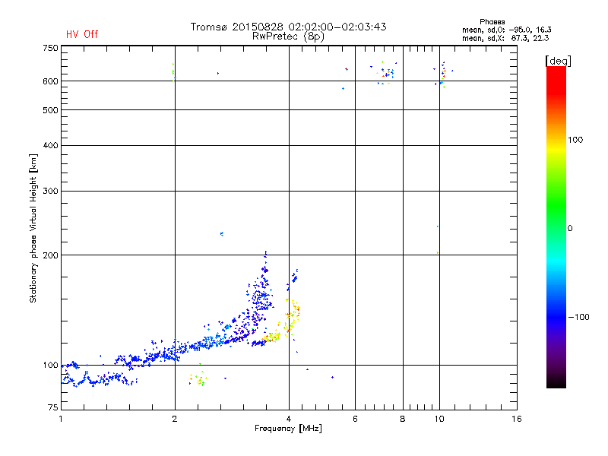This screenshot has width=608, height=456.
Task: Click the '[deg]' colorbar unit label
Action: (558, 61)
